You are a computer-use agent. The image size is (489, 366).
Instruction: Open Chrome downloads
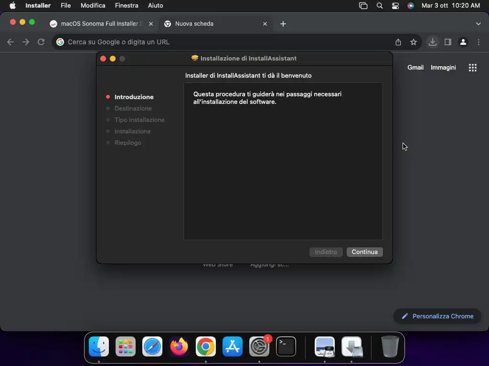[433, 42]
